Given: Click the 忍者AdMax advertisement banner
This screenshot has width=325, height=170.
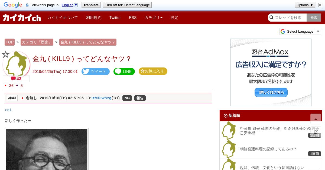Looking at the screenshot, I should point(271,72).
